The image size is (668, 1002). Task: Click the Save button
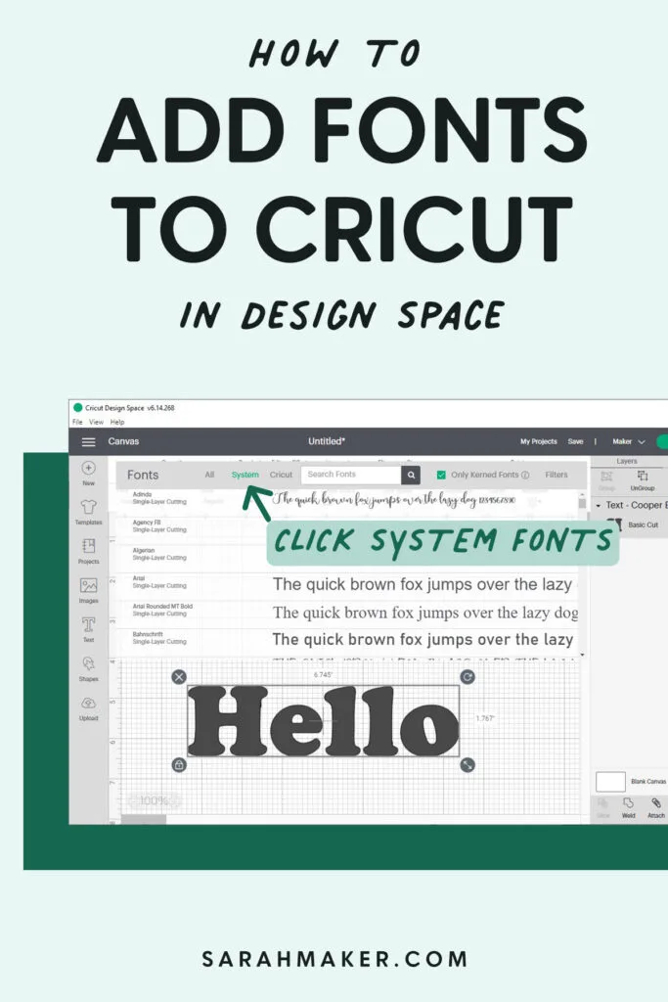[x=575, y=441]
